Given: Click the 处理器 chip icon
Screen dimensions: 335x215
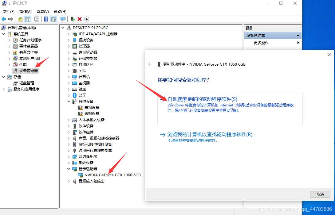Looking at the screenshot, I should [75, 46].
